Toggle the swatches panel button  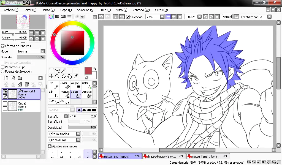click(76, 17)
